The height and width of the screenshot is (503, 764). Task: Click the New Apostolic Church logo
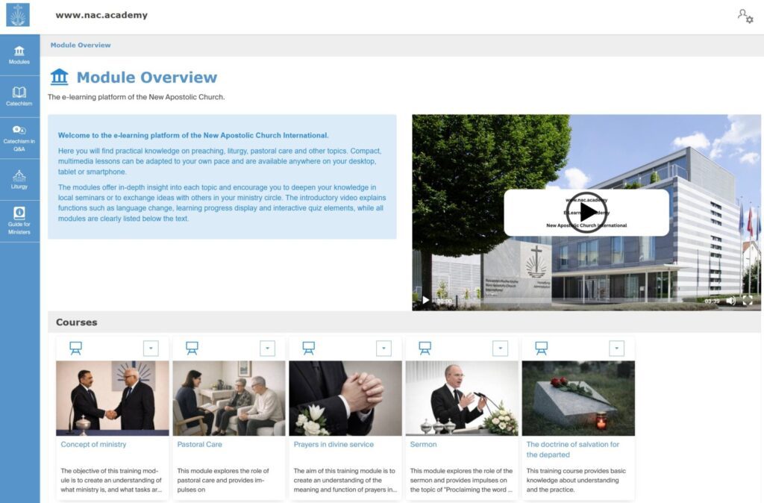[x=18, y=15]
